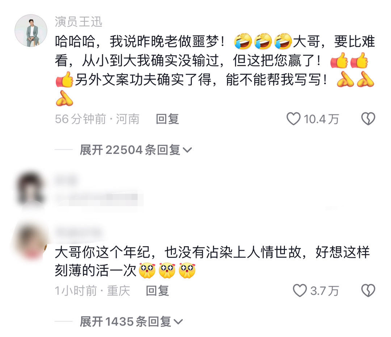Open 演员王迅 profile avatar
391x337 pixels.
point(31,31)
